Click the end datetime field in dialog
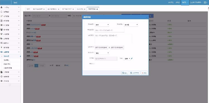This screenshot has height=103, width=209. (x=117, y=47)
